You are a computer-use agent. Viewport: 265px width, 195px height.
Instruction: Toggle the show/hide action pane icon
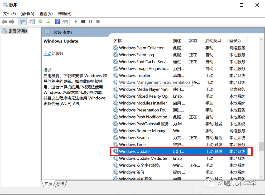pyautogui.click(x=65, y=22)
